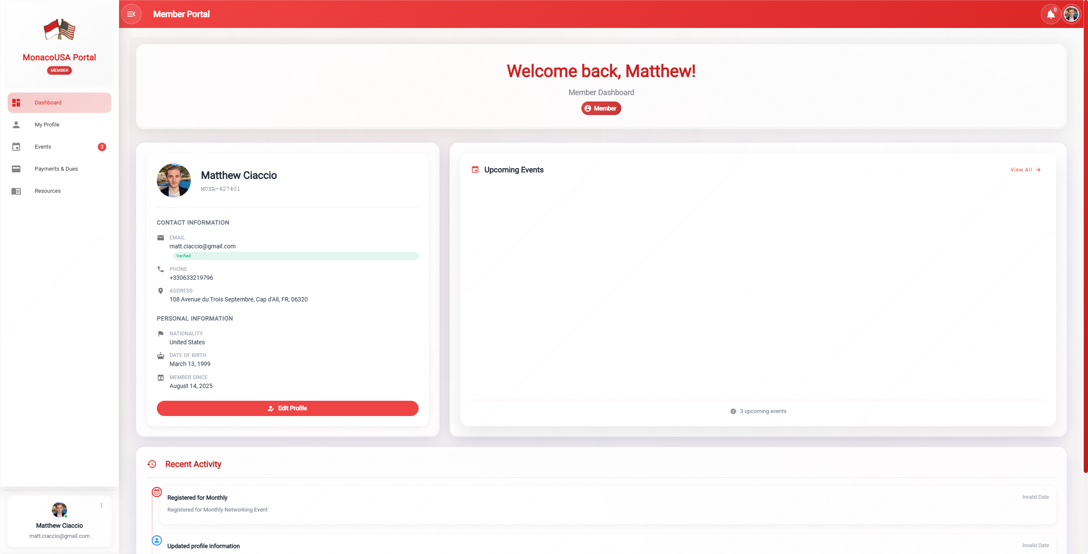Collapse the sidebar with the menu toggle icon
This screenshot has width=1088, height=554.
131,14
